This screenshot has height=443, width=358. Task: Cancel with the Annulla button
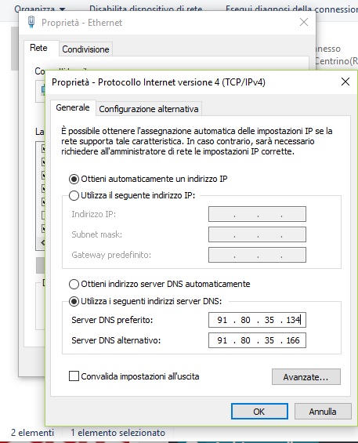pyautogui.click(x=323, y=412)
